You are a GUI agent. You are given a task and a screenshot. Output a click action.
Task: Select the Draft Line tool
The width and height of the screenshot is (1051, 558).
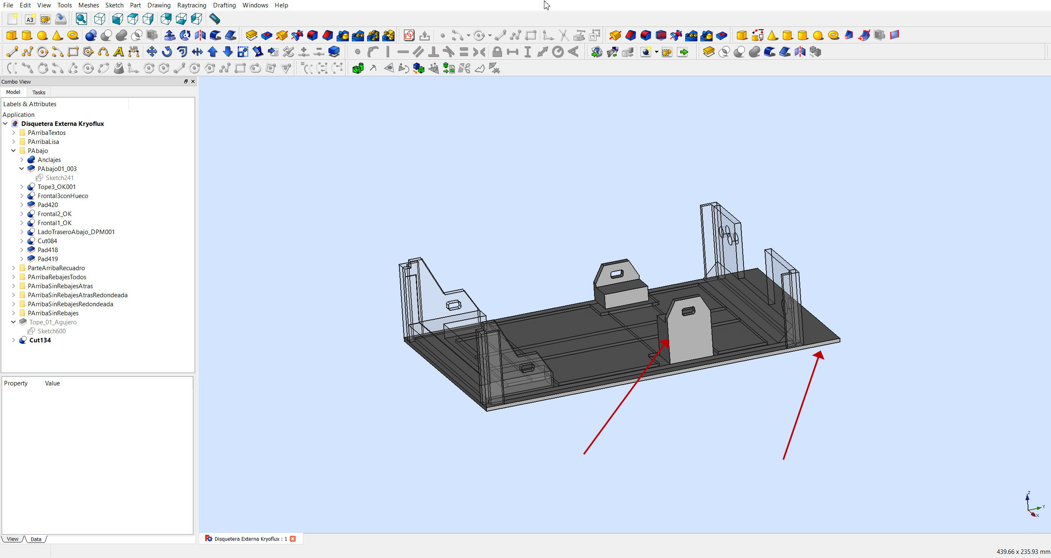(12, 52)
